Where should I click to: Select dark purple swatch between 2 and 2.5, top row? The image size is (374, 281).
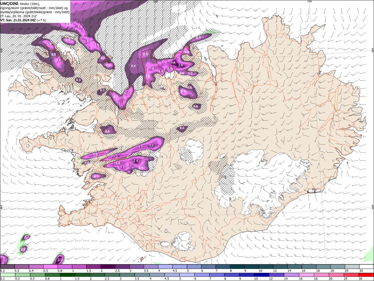coord(108,266)
